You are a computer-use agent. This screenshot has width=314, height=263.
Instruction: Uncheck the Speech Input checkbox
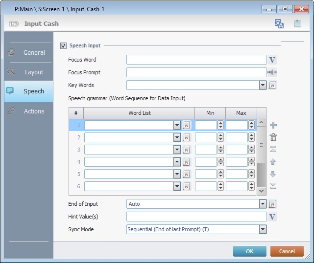point(63,46)
